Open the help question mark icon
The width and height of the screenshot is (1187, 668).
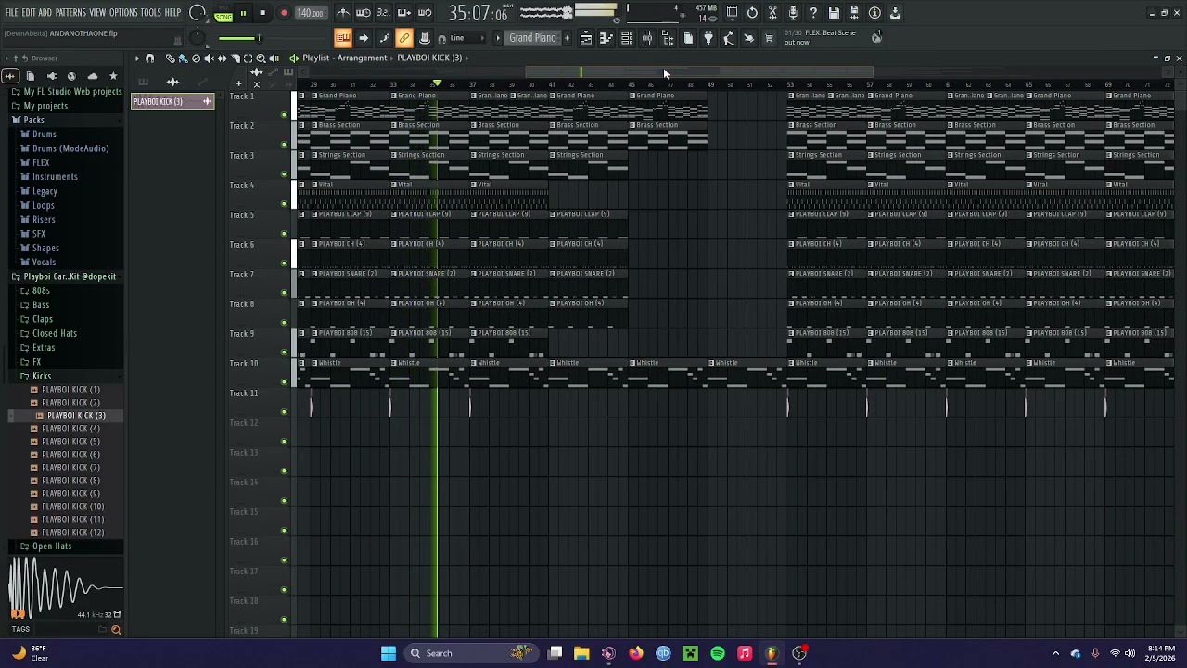pos(813,13)
